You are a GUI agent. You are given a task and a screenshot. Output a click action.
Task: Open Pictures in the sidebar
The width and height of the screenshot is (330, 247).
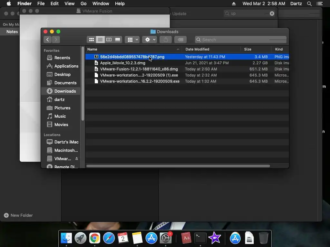tap(61, 108)
